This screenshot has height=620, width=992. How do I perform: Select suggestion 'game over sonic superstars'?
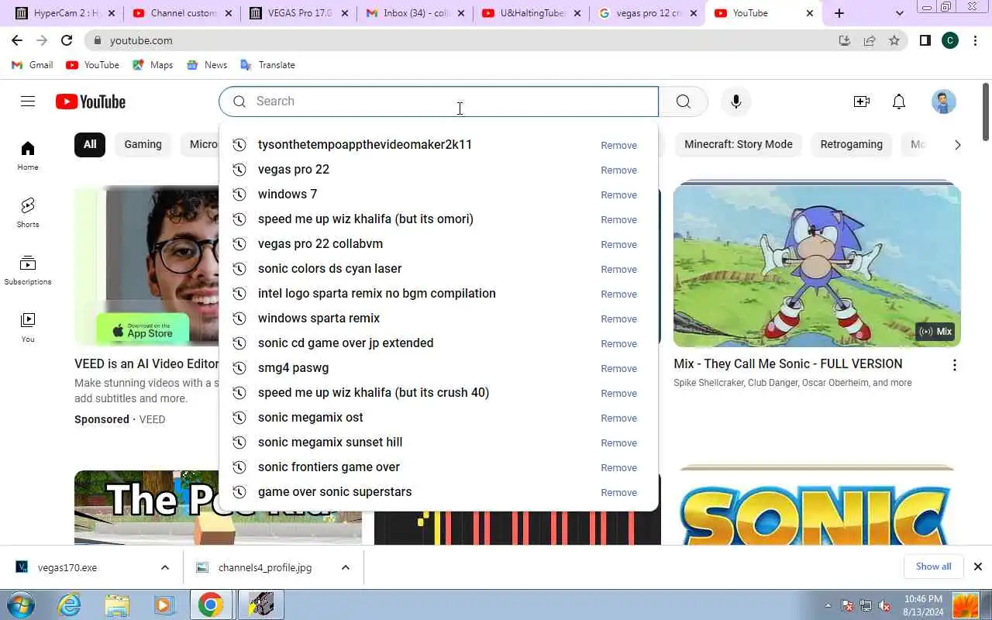439,492
